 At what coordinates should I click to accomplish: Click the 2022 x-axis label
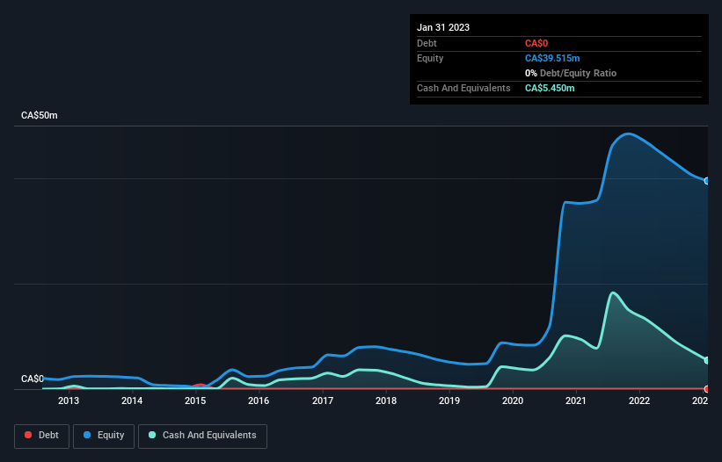pyautogui.click(x=639, y=401)
